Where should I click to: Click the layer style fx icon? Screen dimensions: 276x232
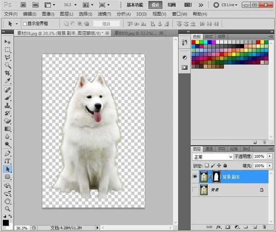[218, 227]
